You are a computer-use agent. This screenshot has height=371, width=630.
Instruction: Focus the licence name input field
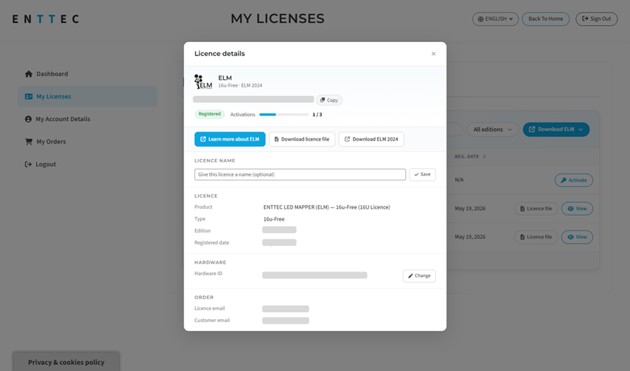coord(300,174)
